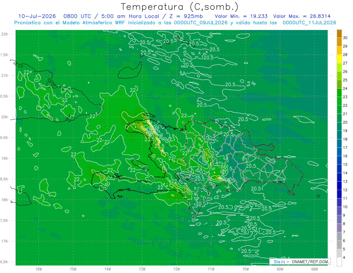Pick the teal swatch between 18 and 19
353x273 pixels.
coord(339,135)
